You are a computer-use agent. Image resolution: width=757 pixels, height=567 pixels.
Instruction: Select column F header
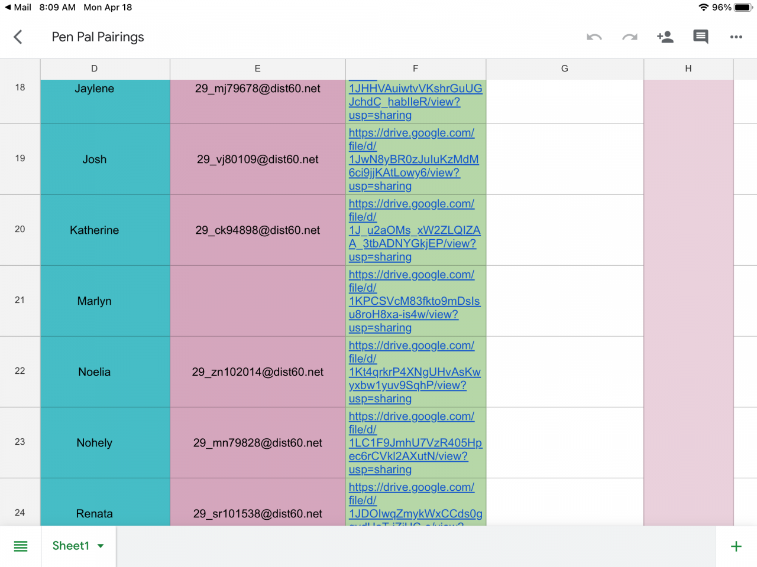pos(415,69)
